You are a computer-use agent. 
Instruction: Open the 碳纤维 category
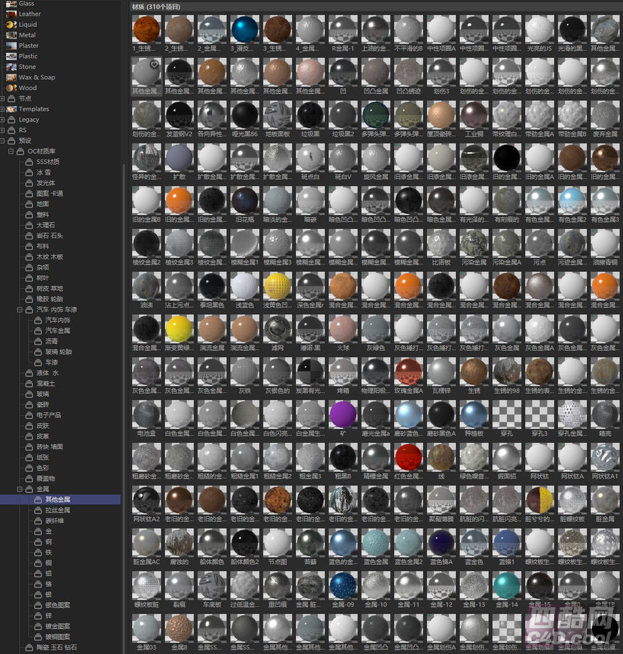click(x=54, y=521)
